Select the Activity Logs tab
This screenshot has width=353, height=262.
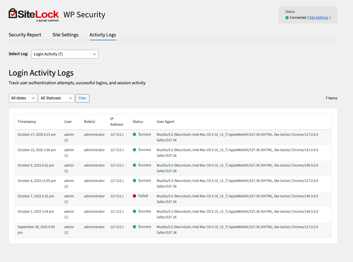(103, 35)
